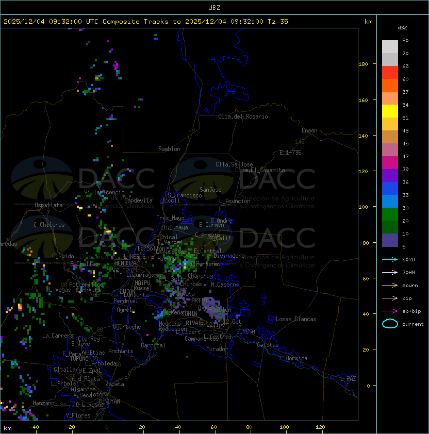Click the magenta eb+bip arrow icon in legend
The width and height of the screenshot is (429, 434).
coord(390,311)
